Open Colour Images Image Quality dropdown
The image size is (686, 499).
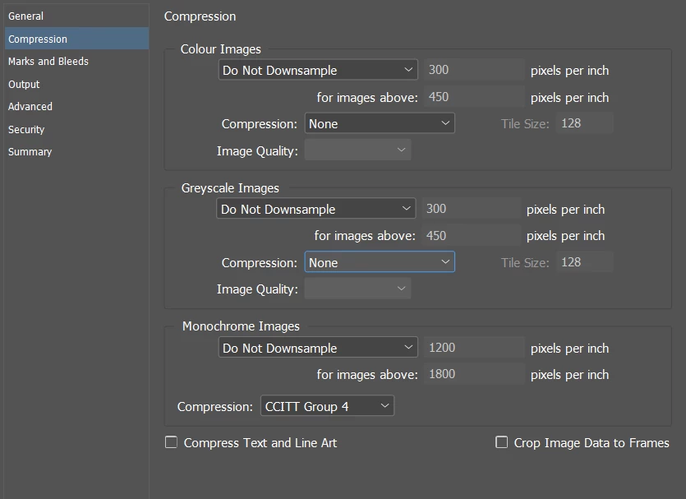[x=357, y=150]
